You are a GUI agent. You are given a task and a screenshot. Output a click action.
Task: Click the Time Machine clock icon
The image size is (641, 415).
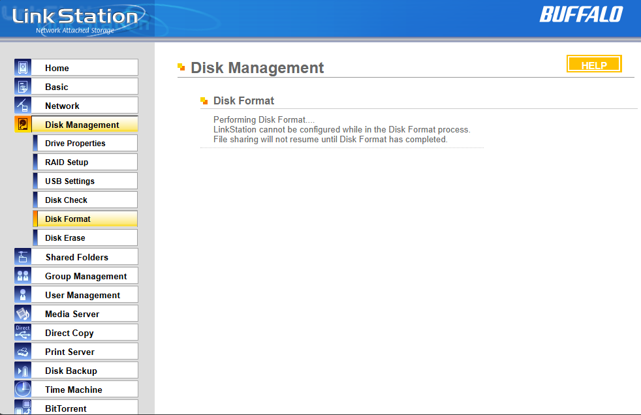23,390
